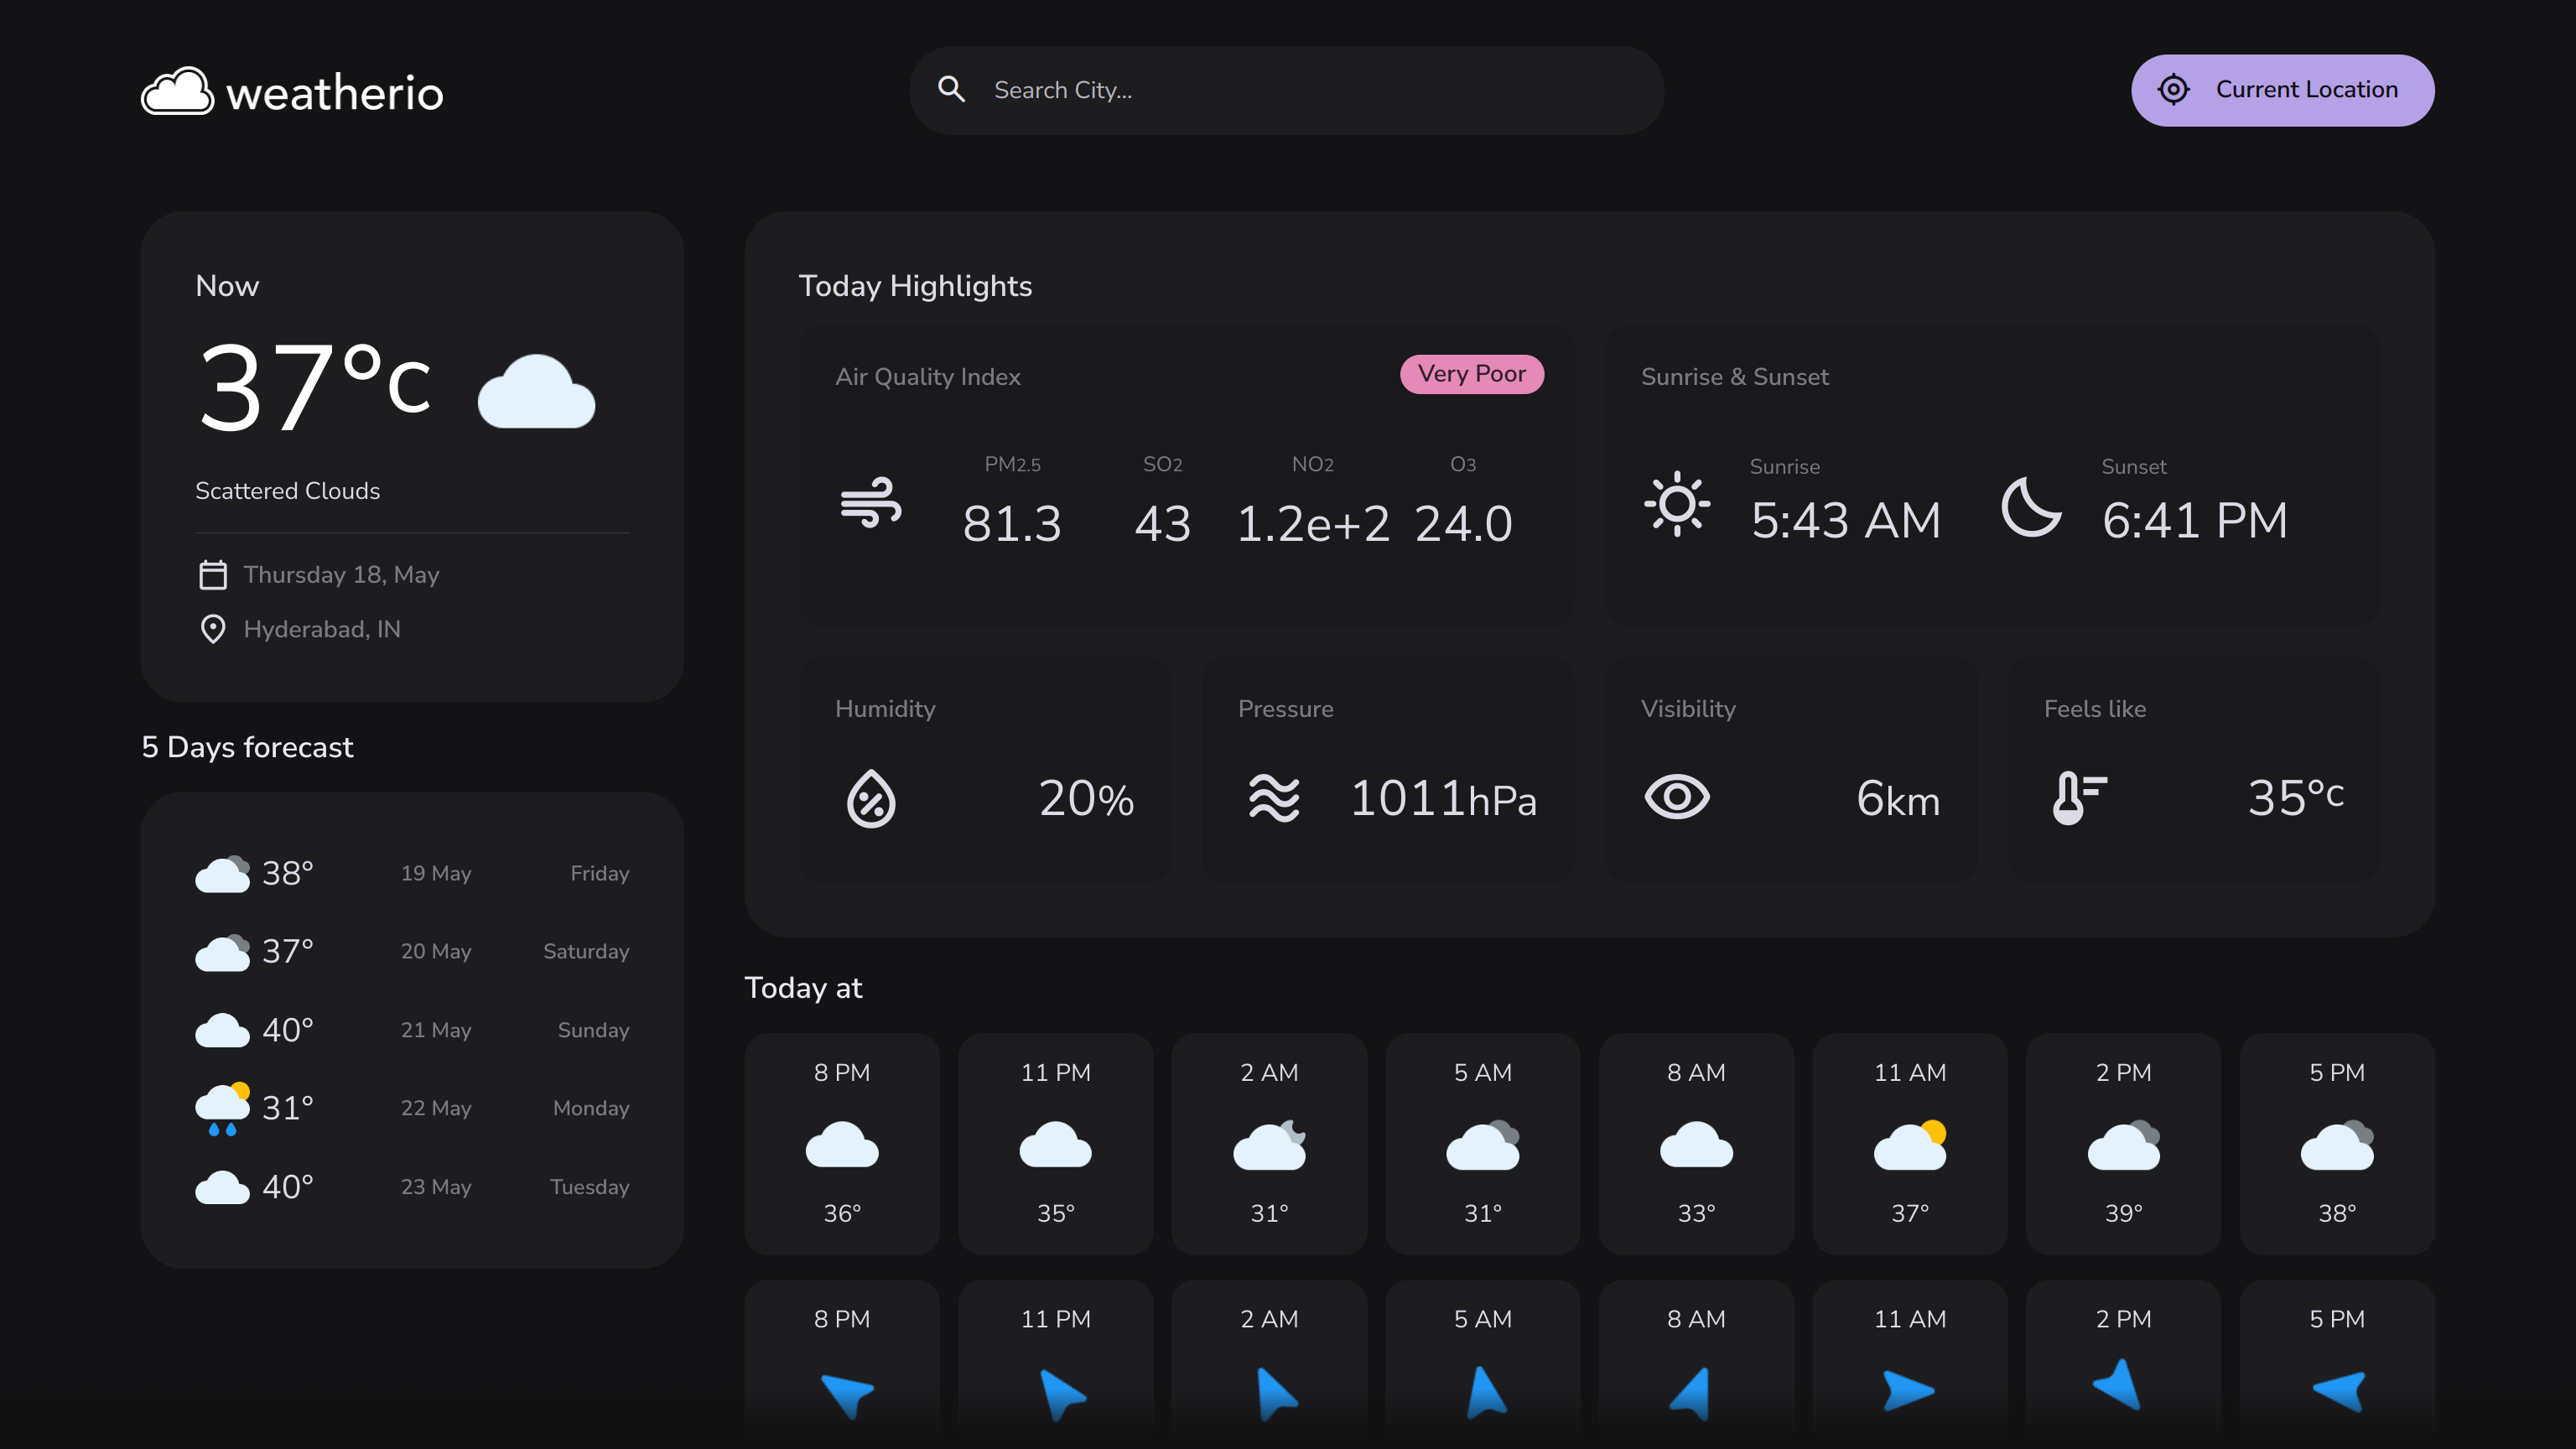The width and height of the screenshot is (2576, 1449).
Task: Click the search magnifier icon
Action: [x=951, y=90]
